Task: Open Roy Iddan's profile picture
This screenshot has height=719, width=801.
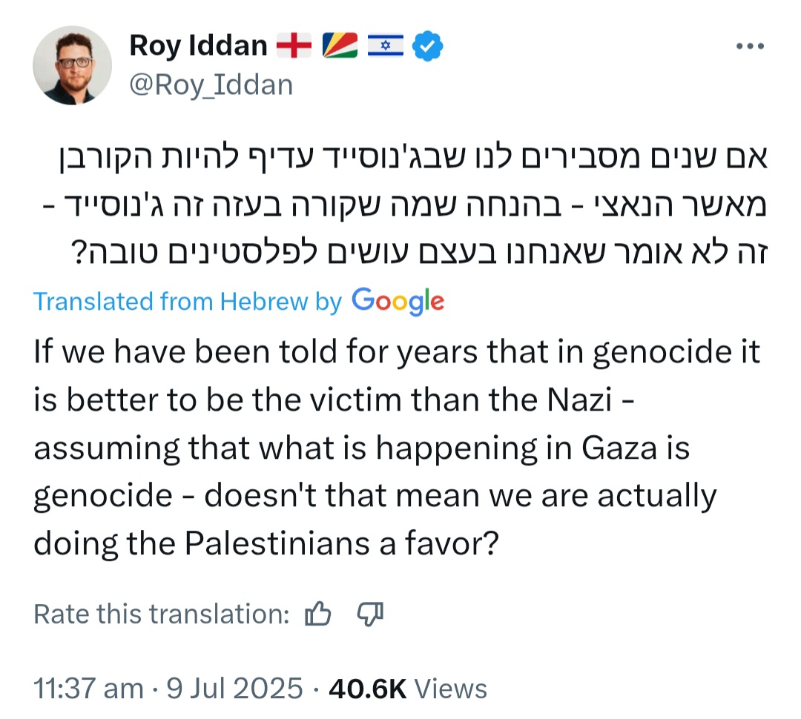Action: pyautogui.click(x=72, y=65)
